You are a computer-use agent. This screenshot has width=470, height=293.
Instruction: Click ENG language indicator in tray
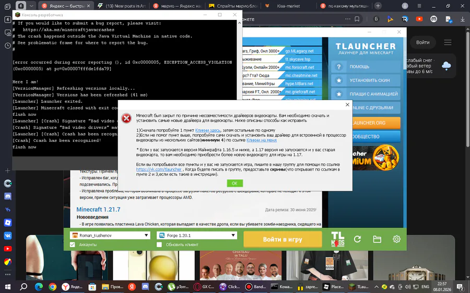tap(425, 287)
